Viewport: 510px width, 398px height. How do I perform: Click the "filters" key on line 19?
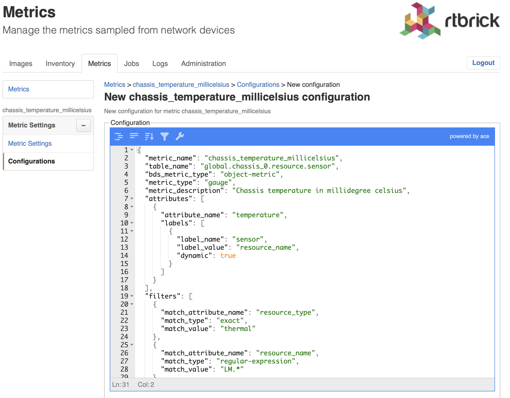click(163, 296)
